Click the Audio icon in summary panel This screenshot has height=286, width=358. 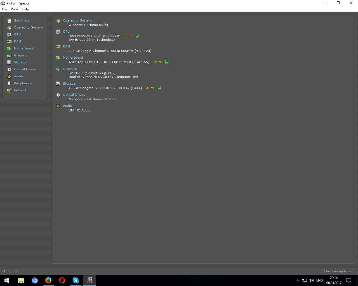point(58,106)
